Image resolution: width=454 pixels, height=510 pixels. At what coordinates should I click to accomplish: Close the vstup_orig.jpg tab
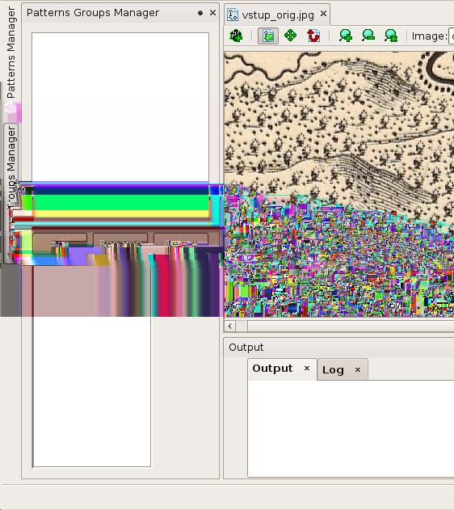[x=323, y=14]
